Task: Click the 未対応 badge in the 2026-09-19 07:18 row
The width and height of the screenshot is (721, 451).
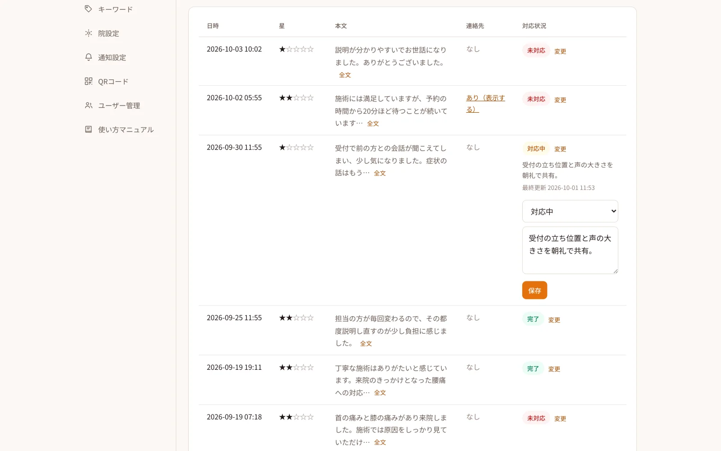Action: (x=536, y=418)
